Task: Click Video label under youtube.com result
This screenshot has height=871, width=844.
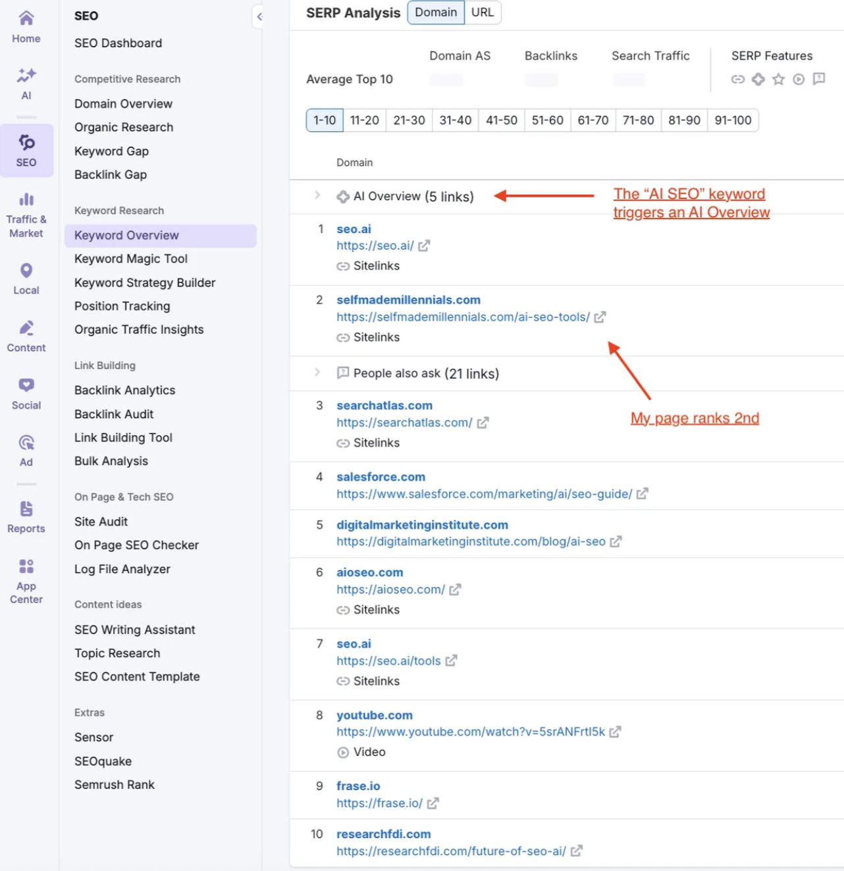Action: point(369,752)
